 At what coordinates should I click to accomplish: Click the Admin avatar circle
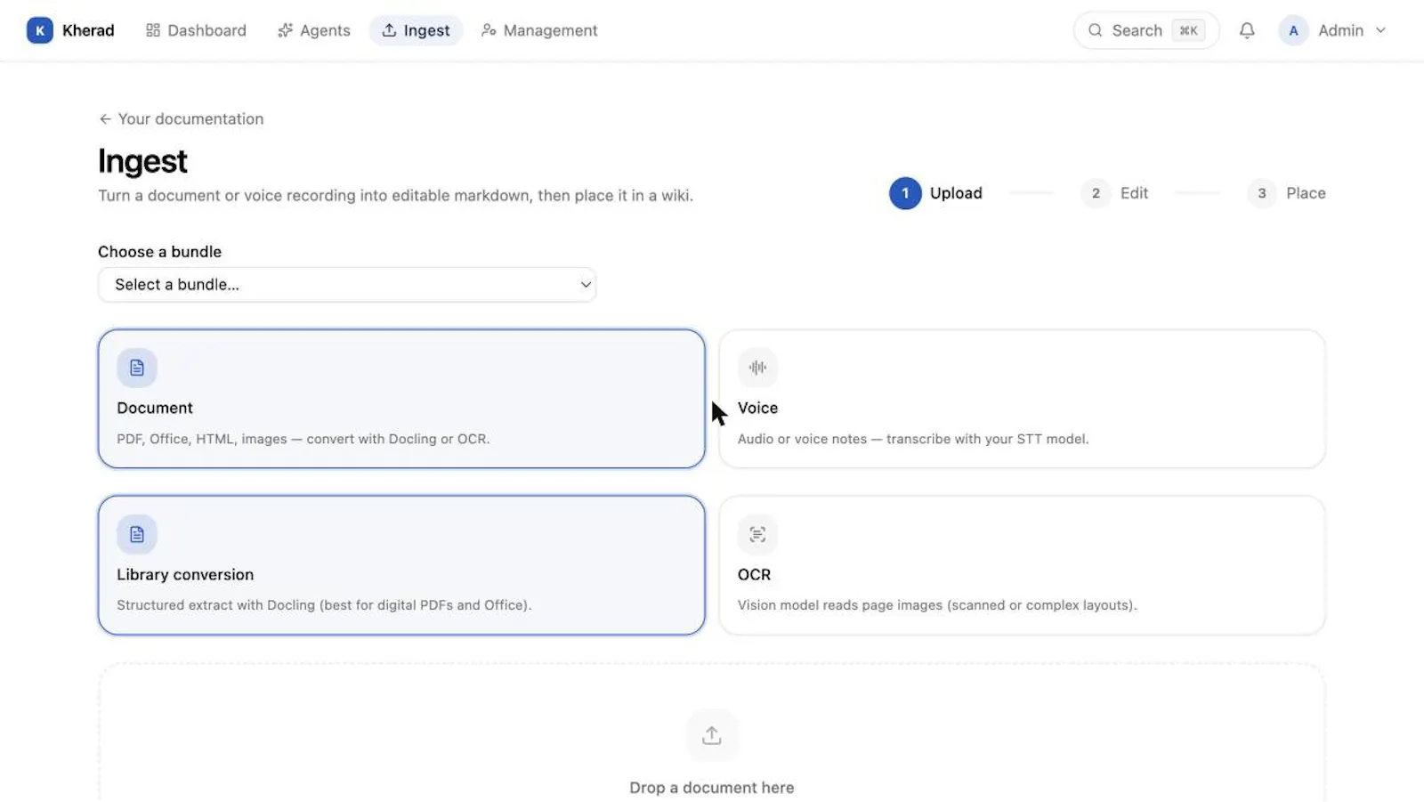[1293, 30]
